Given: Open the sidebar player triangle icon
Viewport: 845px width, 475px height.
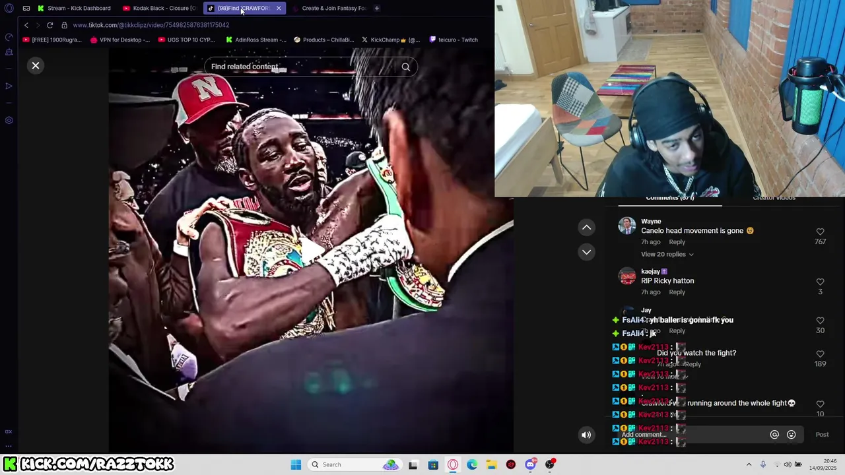Looking at the screenshot, I should point(9,86).
